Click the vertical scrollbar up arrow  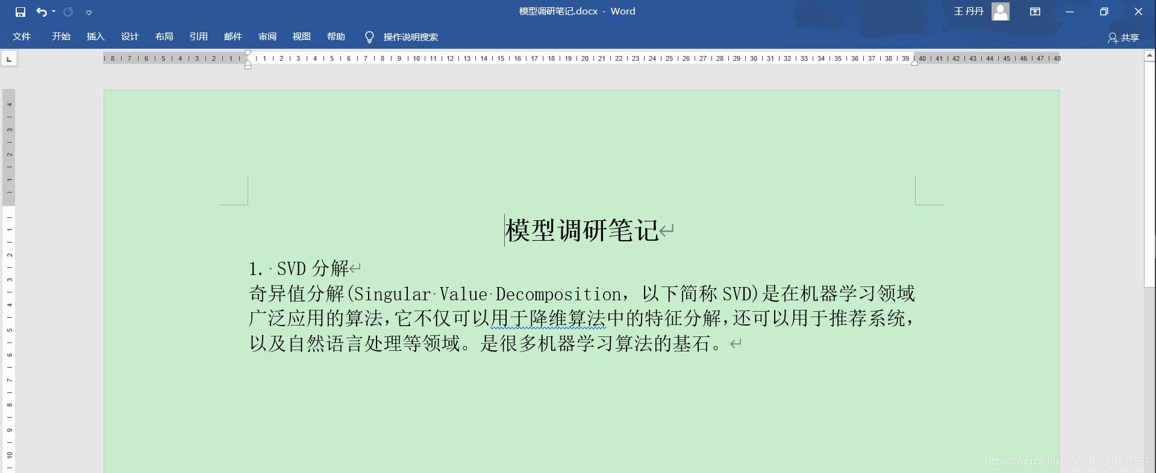[1149, 55]
